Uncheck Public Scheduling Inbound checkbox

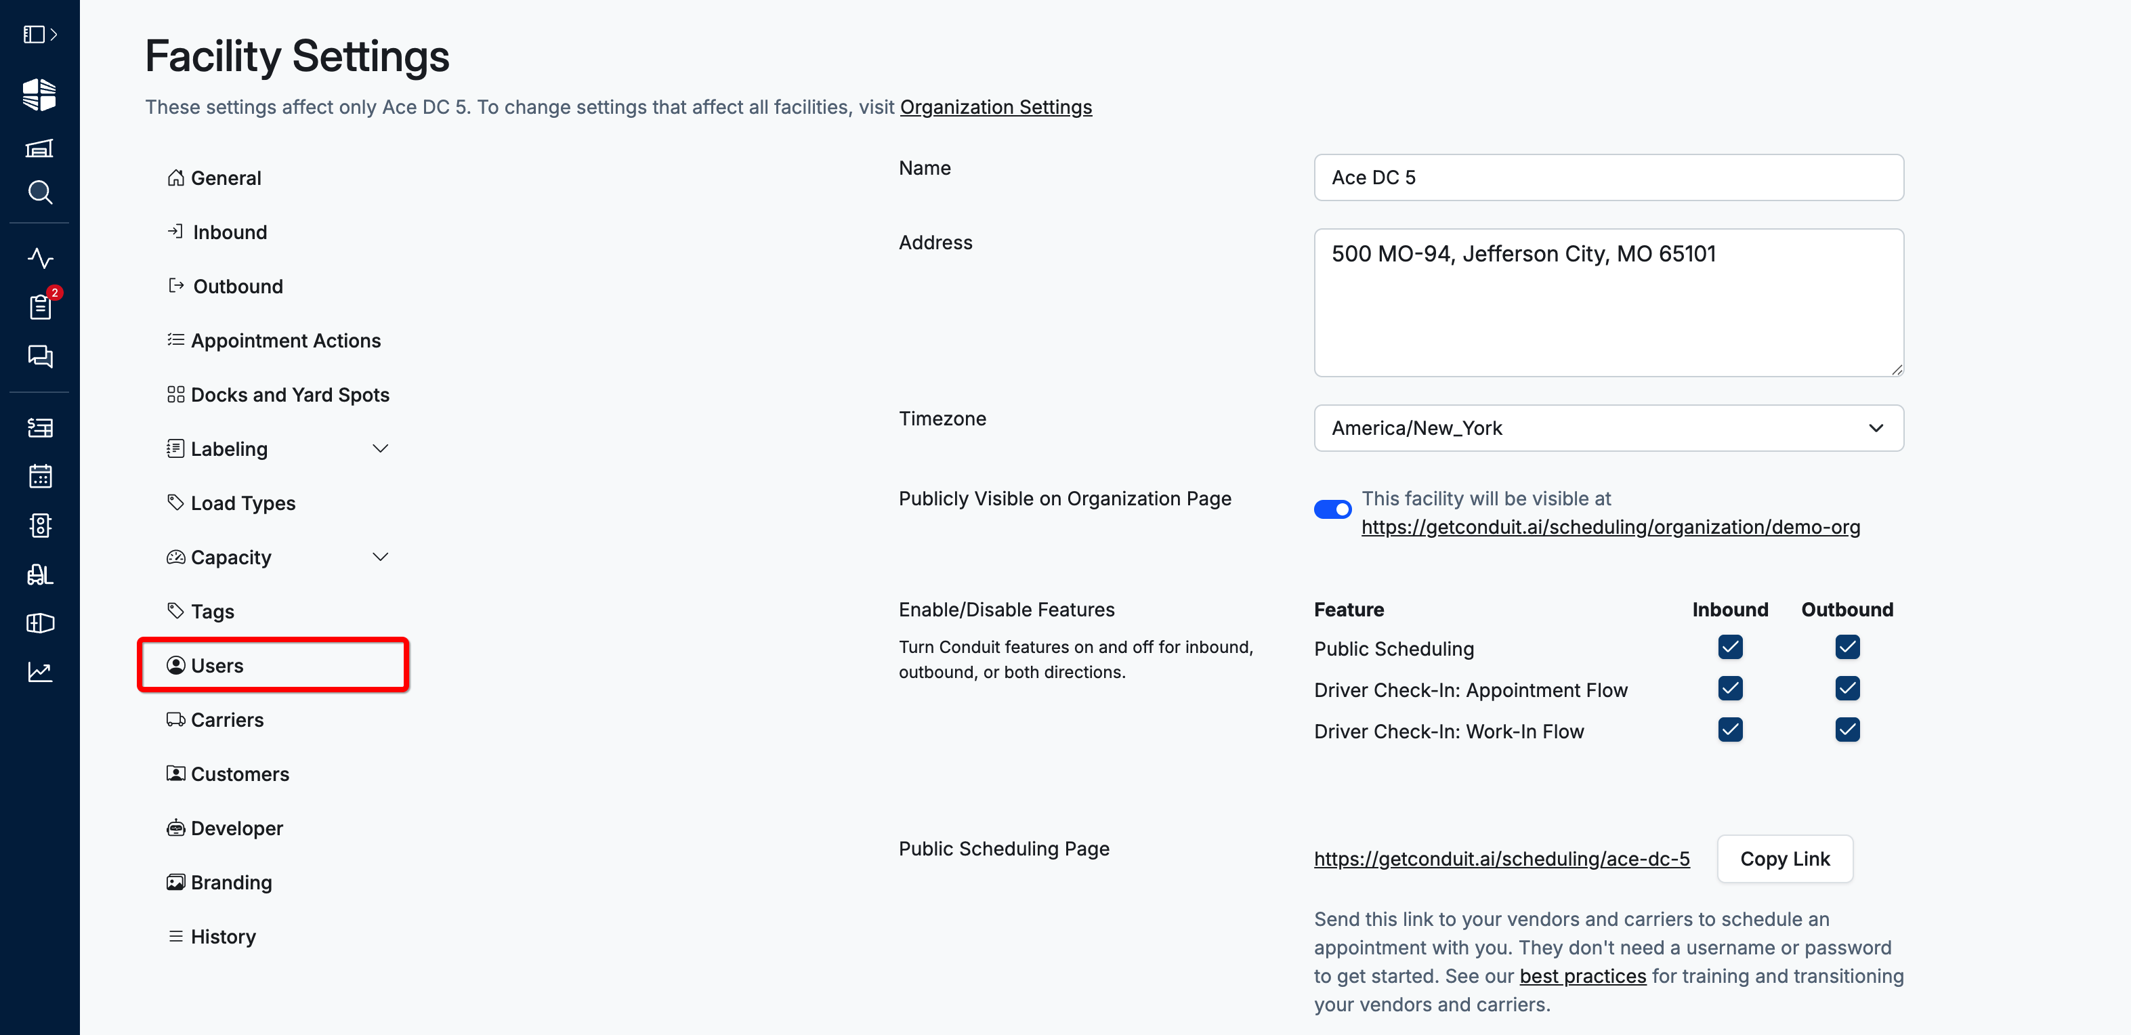coord(1730,647)
